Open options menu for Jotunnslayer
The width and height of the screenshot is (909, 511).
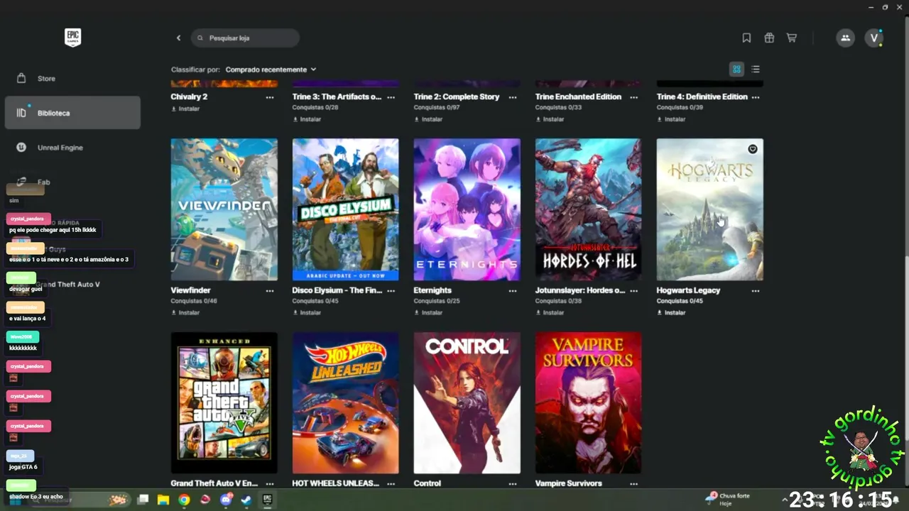(634, 291)
